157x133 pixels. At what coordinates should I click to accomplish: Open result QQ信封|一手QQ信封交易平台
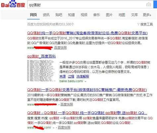(87, 90)
